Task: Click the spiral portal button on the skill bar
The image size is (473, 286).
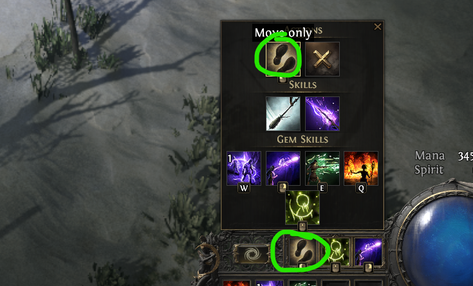Action: click(253, 254)
